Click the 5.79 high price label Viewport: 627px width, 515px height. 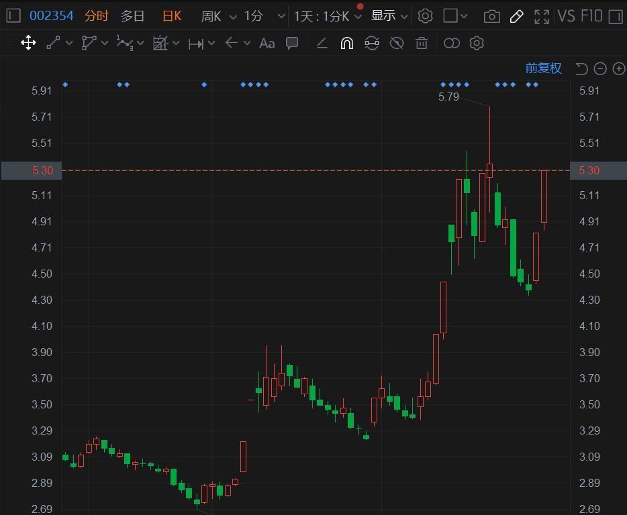[448, 97]
